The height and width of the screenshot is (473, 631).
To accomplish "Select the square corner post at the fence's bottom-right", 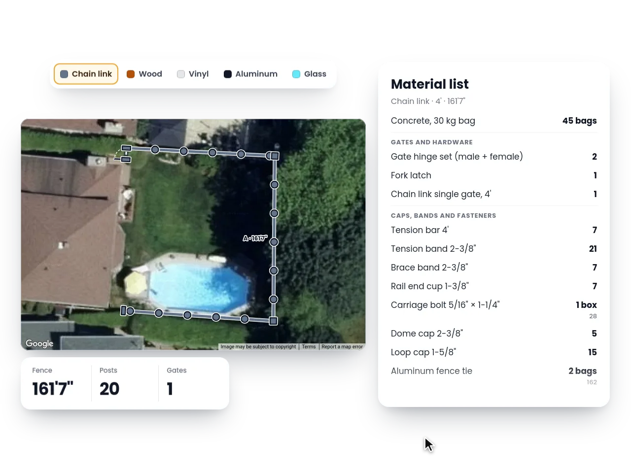I will [x=273, y=321].
